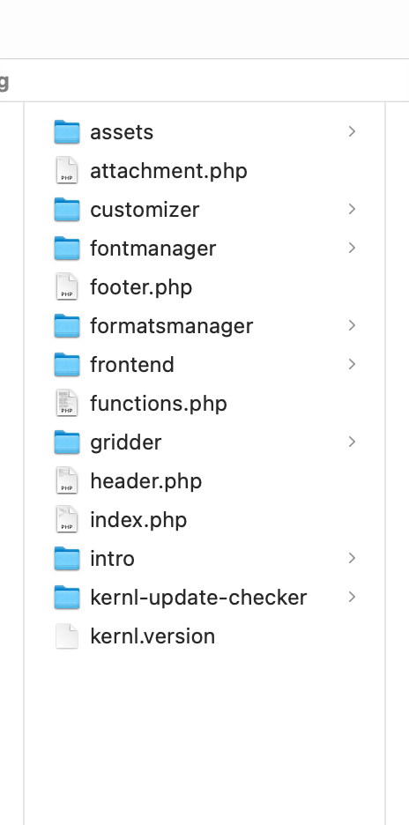Click the assets folder icon
This screenshot has width=409, height=825.
67,132
